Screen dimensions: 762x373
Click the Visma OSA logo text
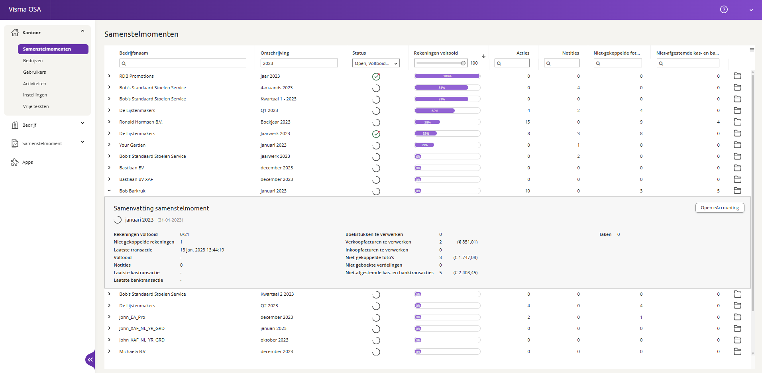click(25, 9)
